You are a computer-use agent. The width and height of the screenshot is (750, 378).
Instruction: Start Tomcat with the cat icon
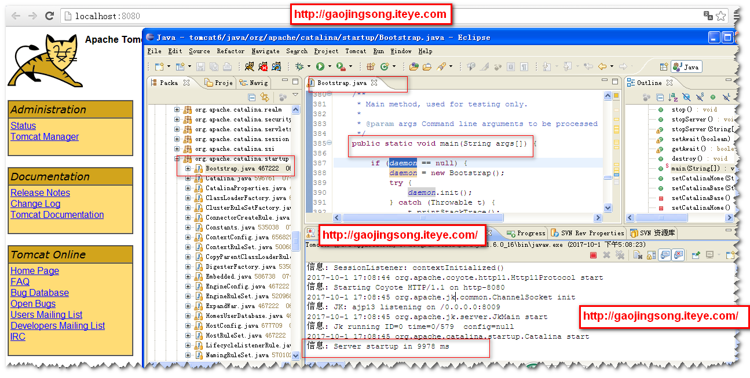249,67
